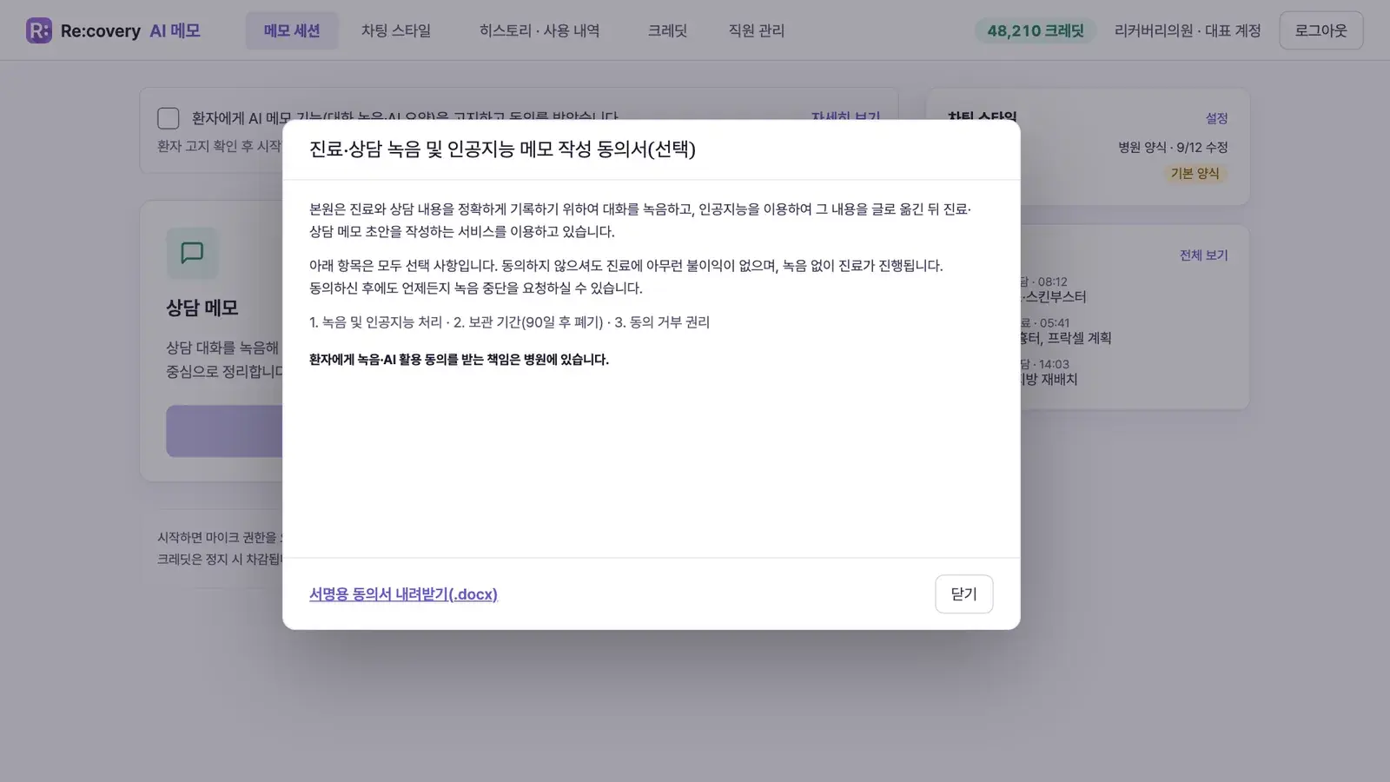Click the 상담 메모 card title
This screenshot has height=782, width=1390.
202,308
